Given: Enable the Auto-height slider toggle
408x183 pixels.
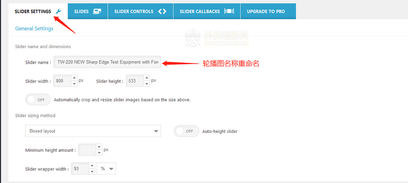Looking at the screenshot, I should click(186, 131).
